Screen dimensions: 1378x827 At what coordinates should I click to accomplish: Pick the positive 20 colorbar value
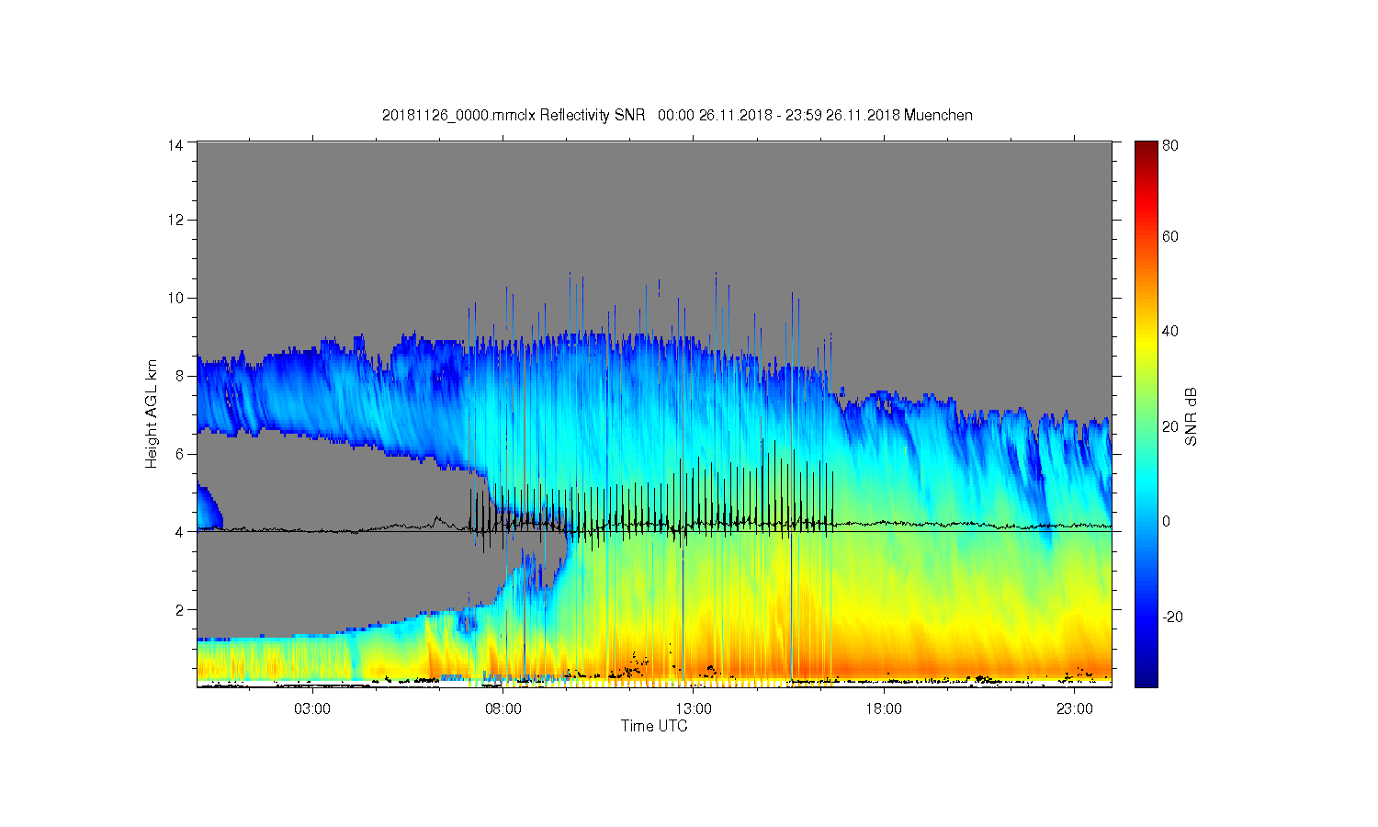pos(1170,426)
